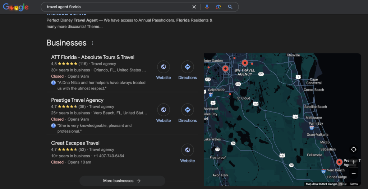Expand the More businesses list

[x=122, y=181]
